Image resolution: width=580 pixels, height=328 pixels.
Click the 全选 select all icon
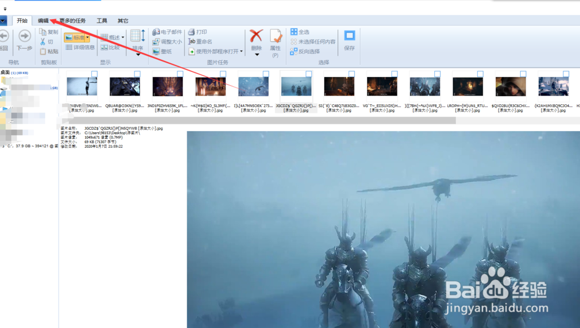[293, 32]
